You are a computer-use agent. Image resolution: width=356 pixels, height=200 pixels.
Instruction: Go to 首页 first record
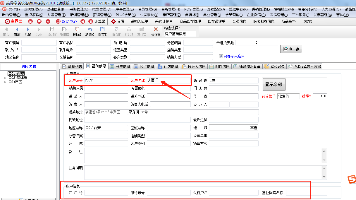pos(6,32)
